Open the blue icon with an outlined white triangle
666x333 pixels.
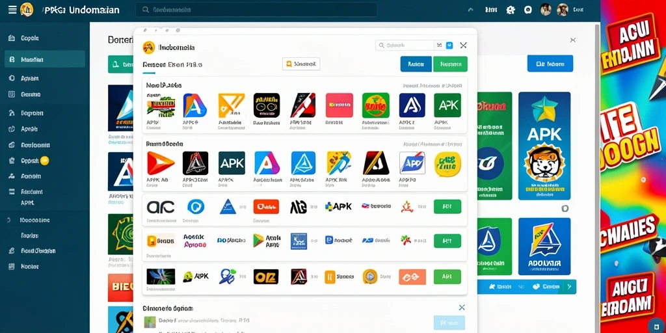coord(303,163)
